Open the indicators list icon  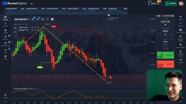point(38,19)
